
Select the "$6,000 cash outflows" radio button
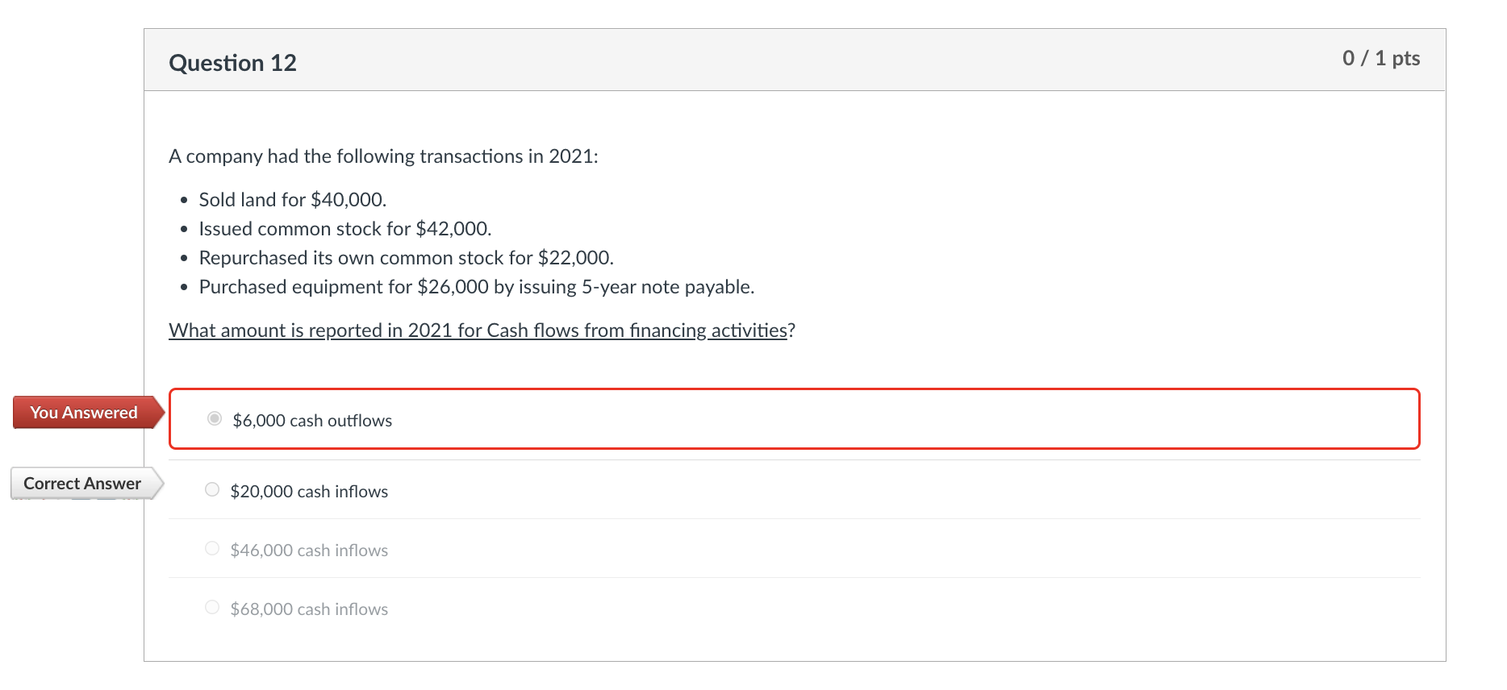pos(214,419)
